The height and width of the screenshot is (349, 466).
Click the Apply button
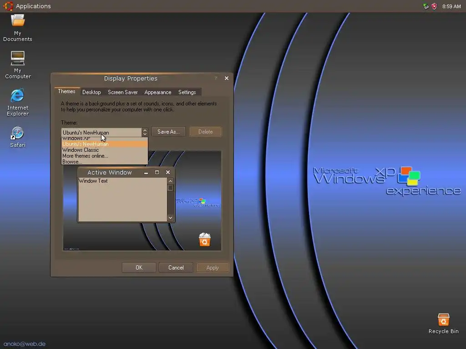[x=213, y=268]
